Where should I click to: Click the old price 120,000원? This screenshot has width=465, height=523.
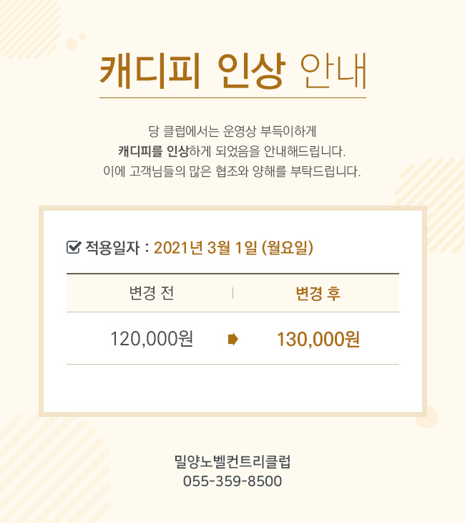click(152, 339)
